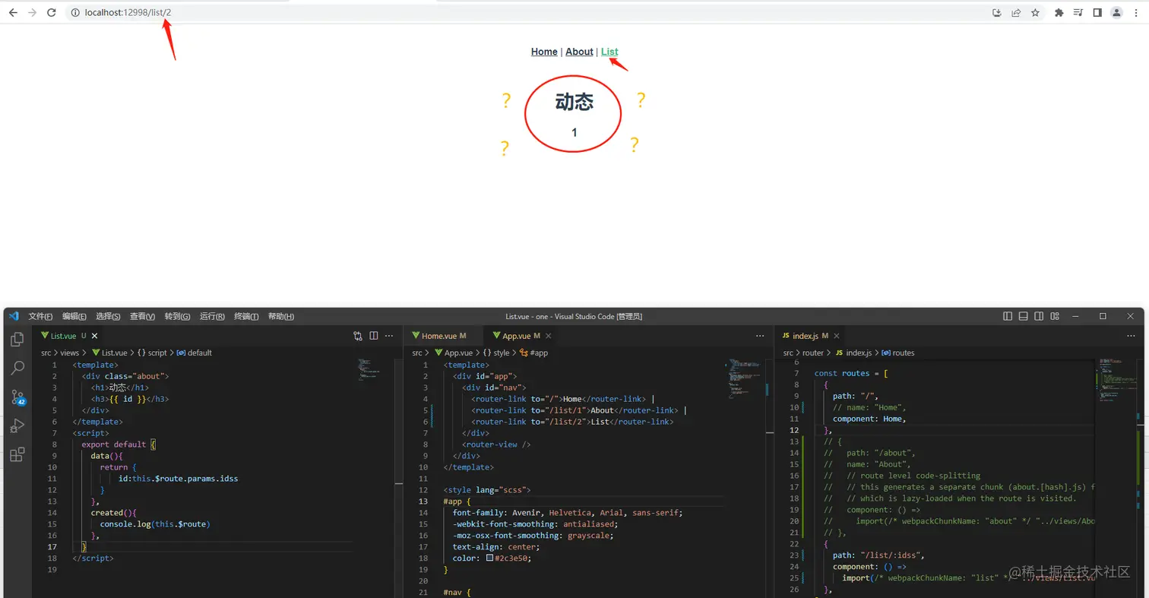The width and height of the screenshot is (1149, 598).
Task: Open the Extensions view in activity bar
Action: [x=17, y=455]
